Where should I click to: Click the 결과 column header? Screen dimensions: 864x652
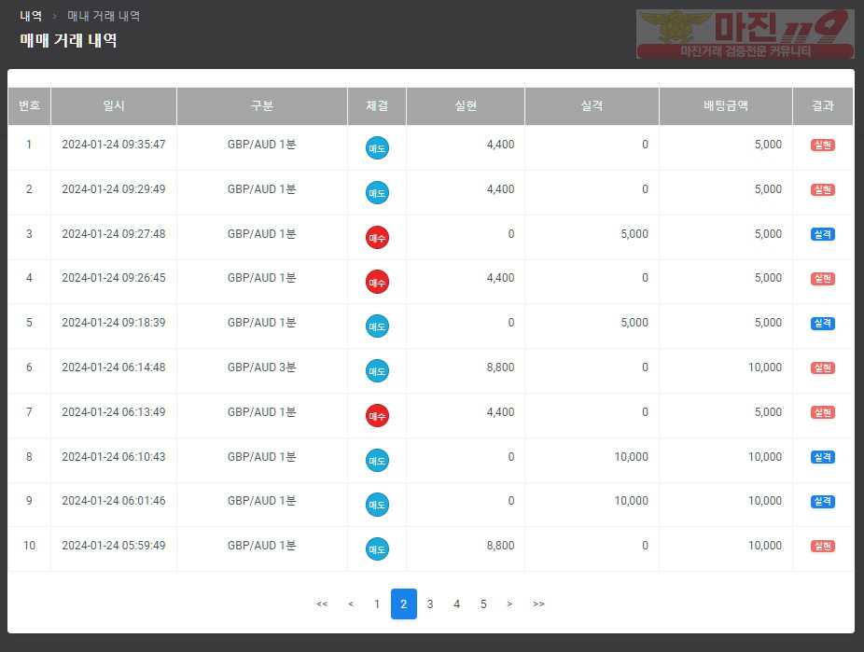(x=823, y=105)
